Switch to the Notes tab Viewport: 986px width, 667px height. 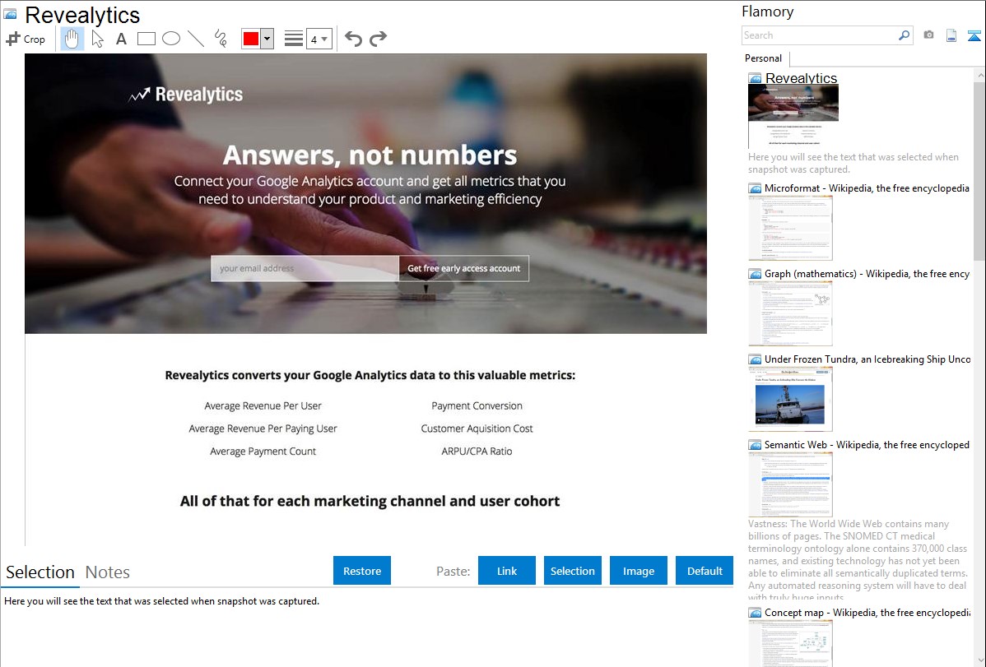coord(108,572)
